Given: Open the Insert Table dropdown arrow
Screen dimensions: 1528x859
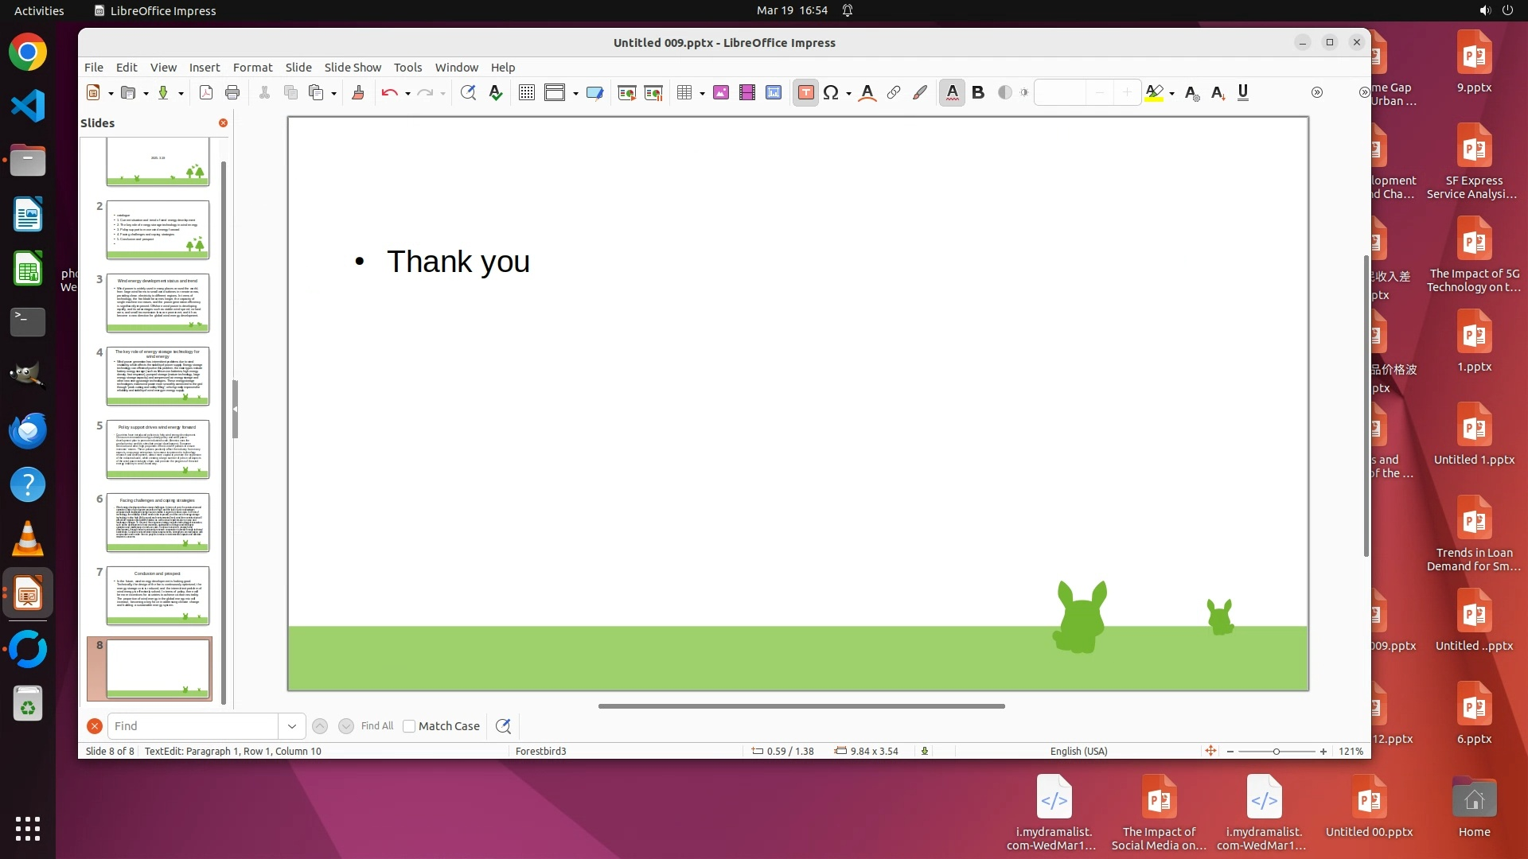Looking at the screenshot, I should tap(702, 94).
